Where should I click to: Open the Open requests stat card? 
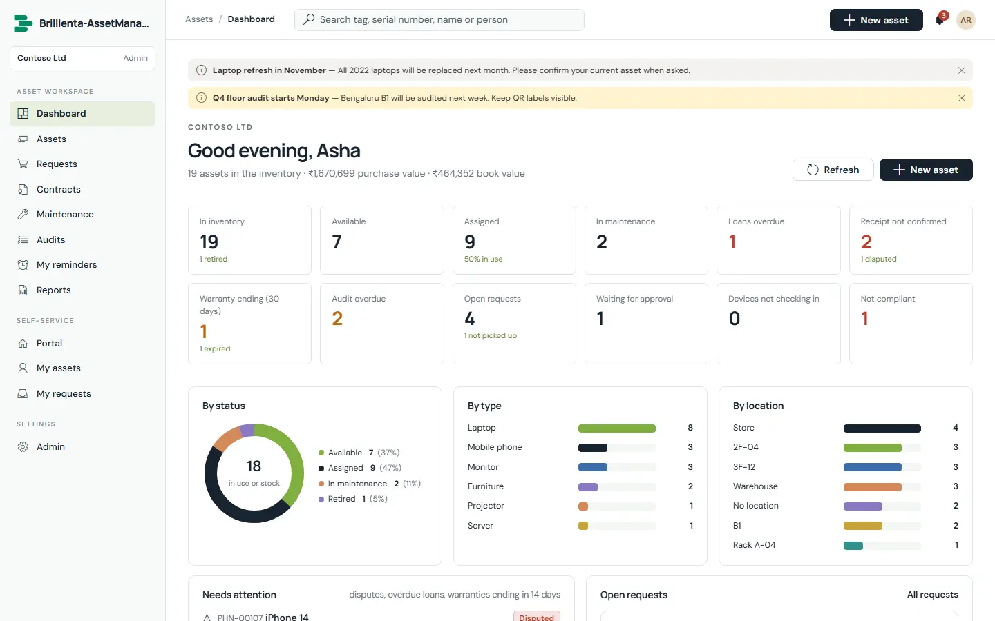click(x=514, y=324)
